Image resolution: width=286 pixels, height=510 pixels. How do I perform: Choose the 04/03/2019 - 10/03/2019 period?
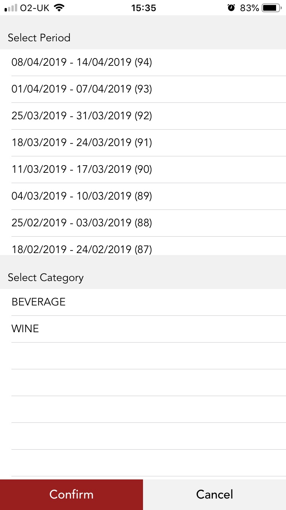82,196
